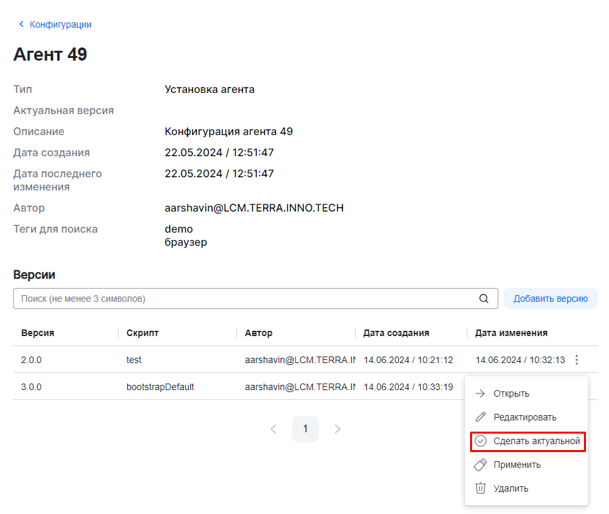Select the bootstrapDefault script row
Screen dimensions: 609x514
160,387
